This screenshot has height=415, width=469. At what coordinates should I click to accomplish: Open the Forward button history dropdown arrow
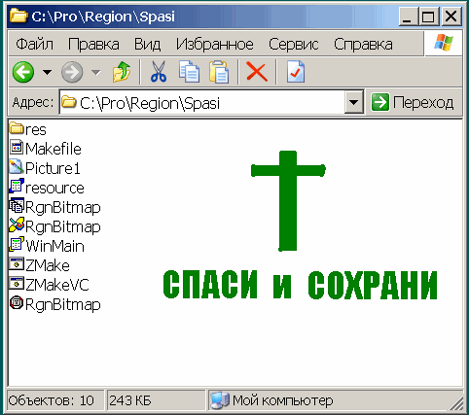pos(96,72)
